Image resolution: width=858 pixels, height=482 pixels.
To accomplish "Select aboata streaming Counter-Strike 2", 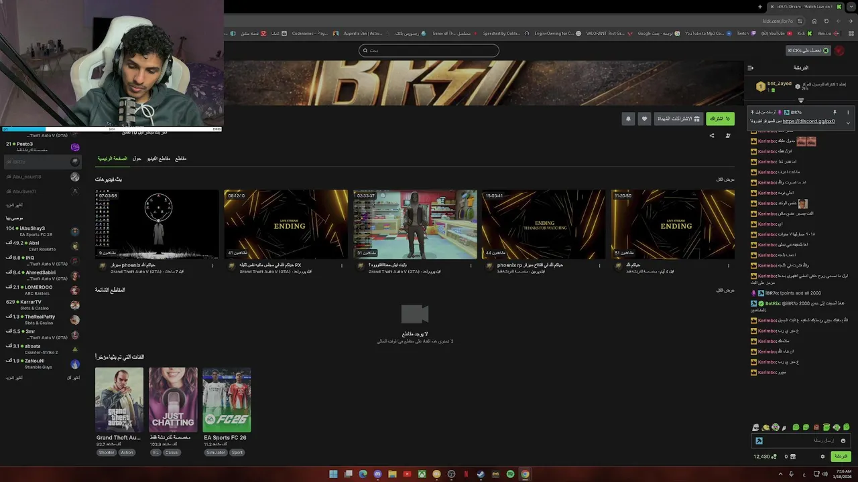I will point(42,349).
